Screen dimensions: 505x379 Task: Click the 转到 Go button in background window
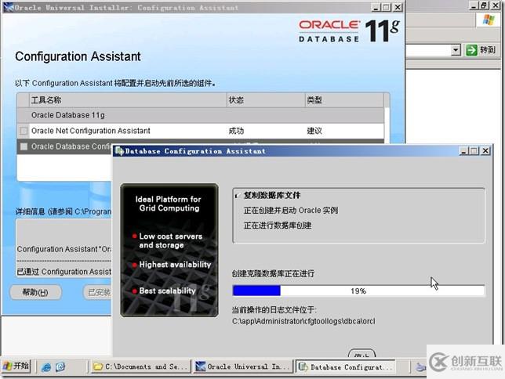(488, 50)
